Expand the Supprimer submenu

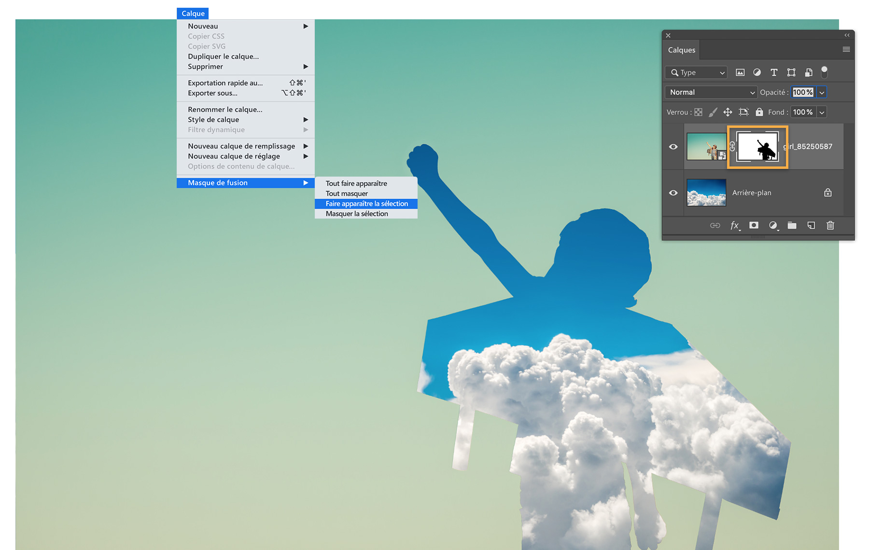[246, 67]
